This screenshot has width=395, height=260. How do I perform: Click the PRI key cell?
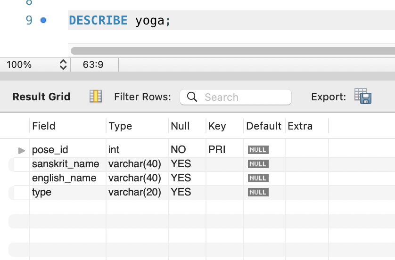pos(217,150)
